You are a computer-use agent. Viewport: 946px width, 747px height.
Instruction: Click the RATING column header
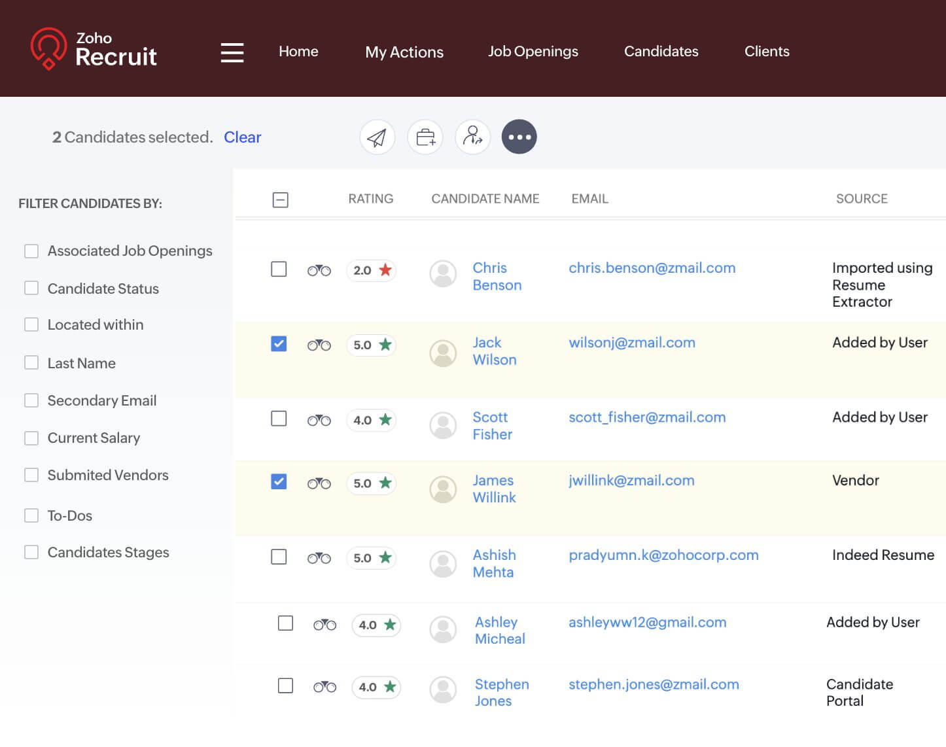point(371,199)
